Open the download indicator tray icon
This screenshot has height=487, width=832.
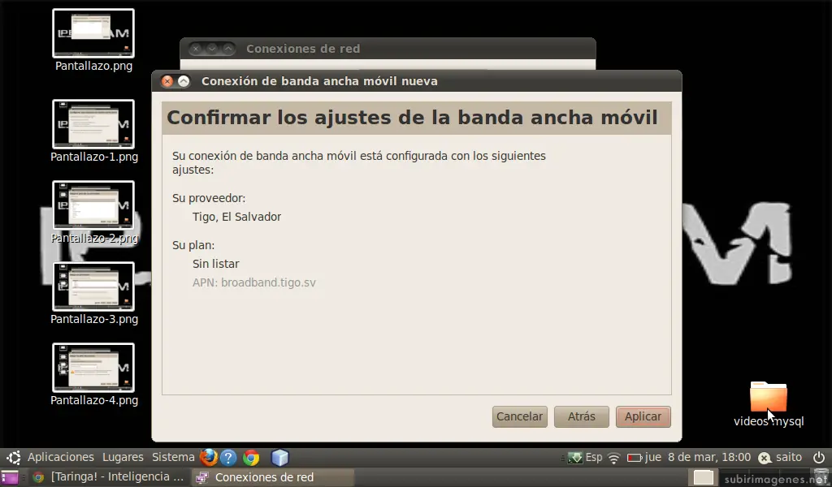574,457
